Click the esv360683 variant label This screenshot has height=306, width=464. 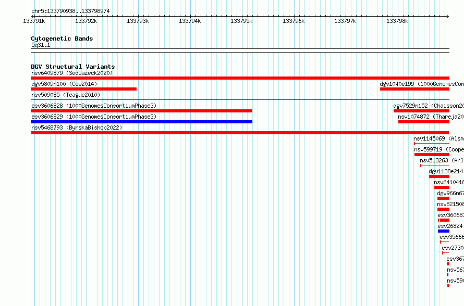(x=450, y=215)
